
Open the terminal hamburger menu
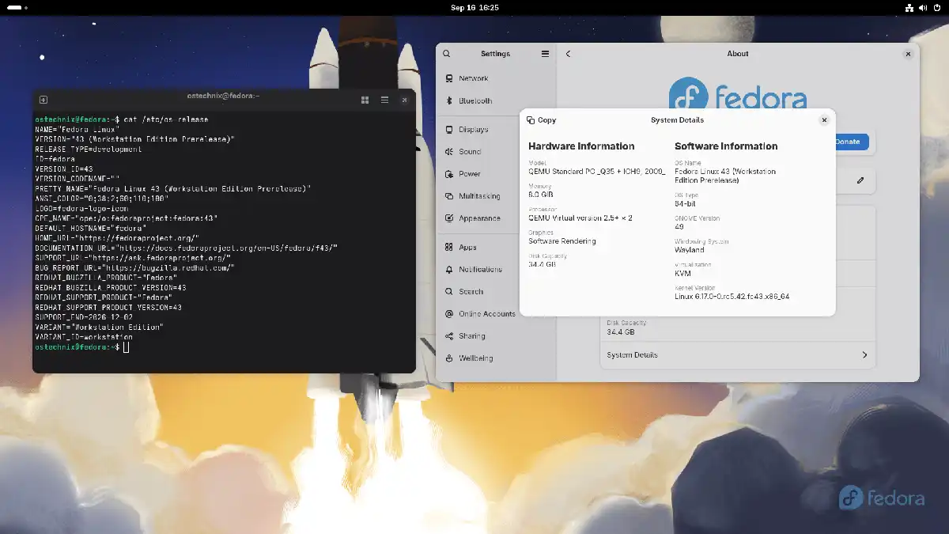click(384, 100)
